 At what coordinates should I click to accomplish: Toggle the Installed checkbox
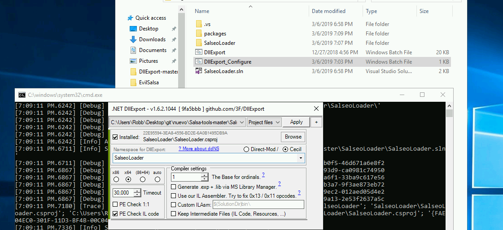pos(115,137)
